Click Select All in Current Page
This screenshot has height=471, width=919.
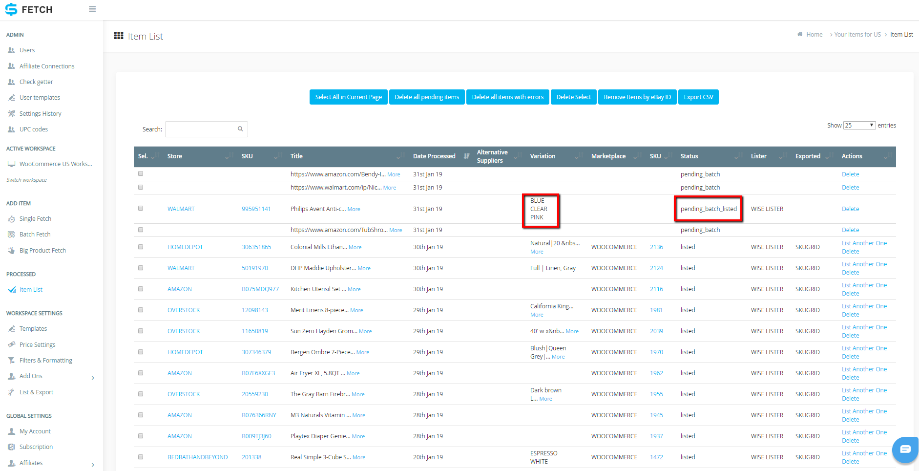[x=348, y=97]
